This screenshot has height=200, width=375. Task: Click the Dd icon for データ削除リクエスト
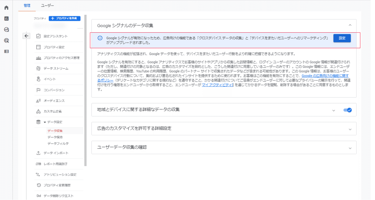click(38, 196)
